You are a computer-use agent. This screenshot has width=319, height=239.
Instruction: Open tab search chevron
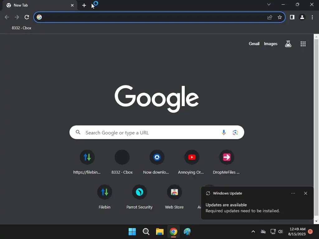[x=269, y=4]
